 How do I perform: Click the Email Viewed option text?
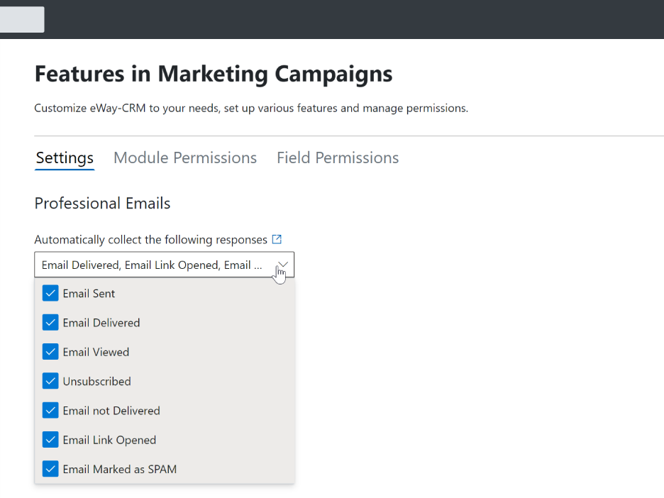[96, 352]
